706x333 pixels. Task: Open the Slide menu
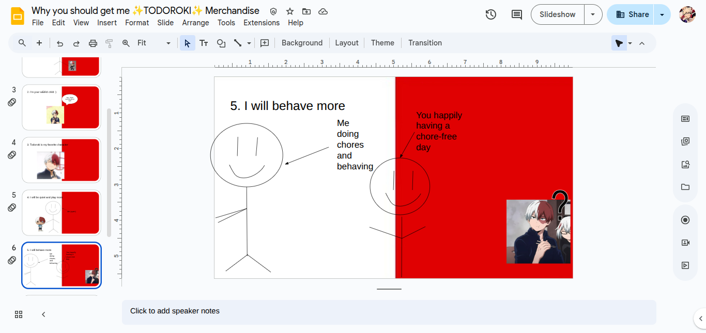[x=165, y=23]
